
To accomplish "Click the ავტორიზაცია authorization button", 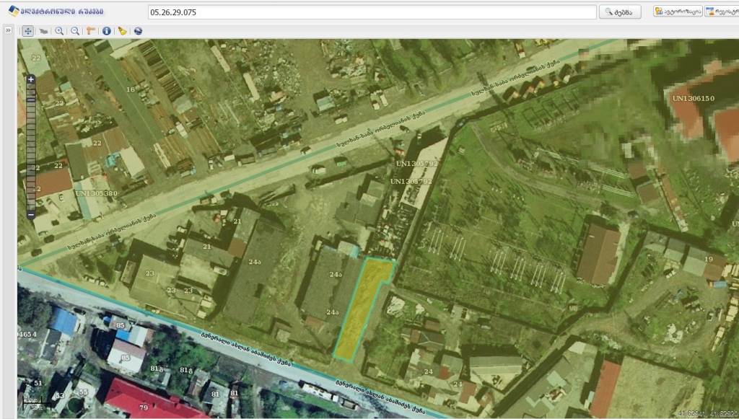I will click(x=678, y=12).
